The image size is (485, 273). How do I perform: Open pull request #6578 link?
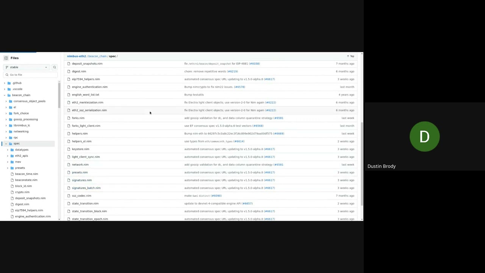click(240, 87)
